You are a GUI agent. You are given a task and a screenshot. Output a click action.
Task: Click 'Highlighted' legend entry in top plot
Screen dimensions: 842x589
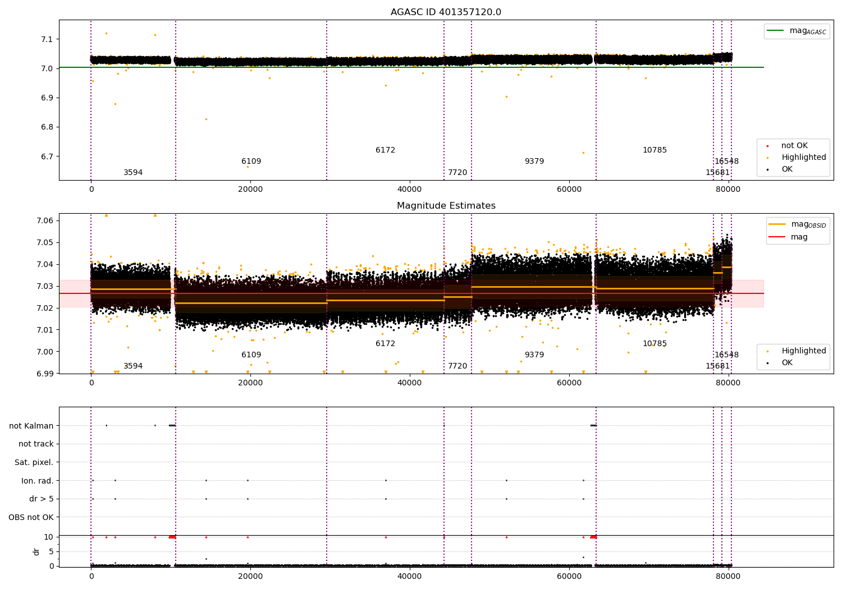(x=796, y=158)
